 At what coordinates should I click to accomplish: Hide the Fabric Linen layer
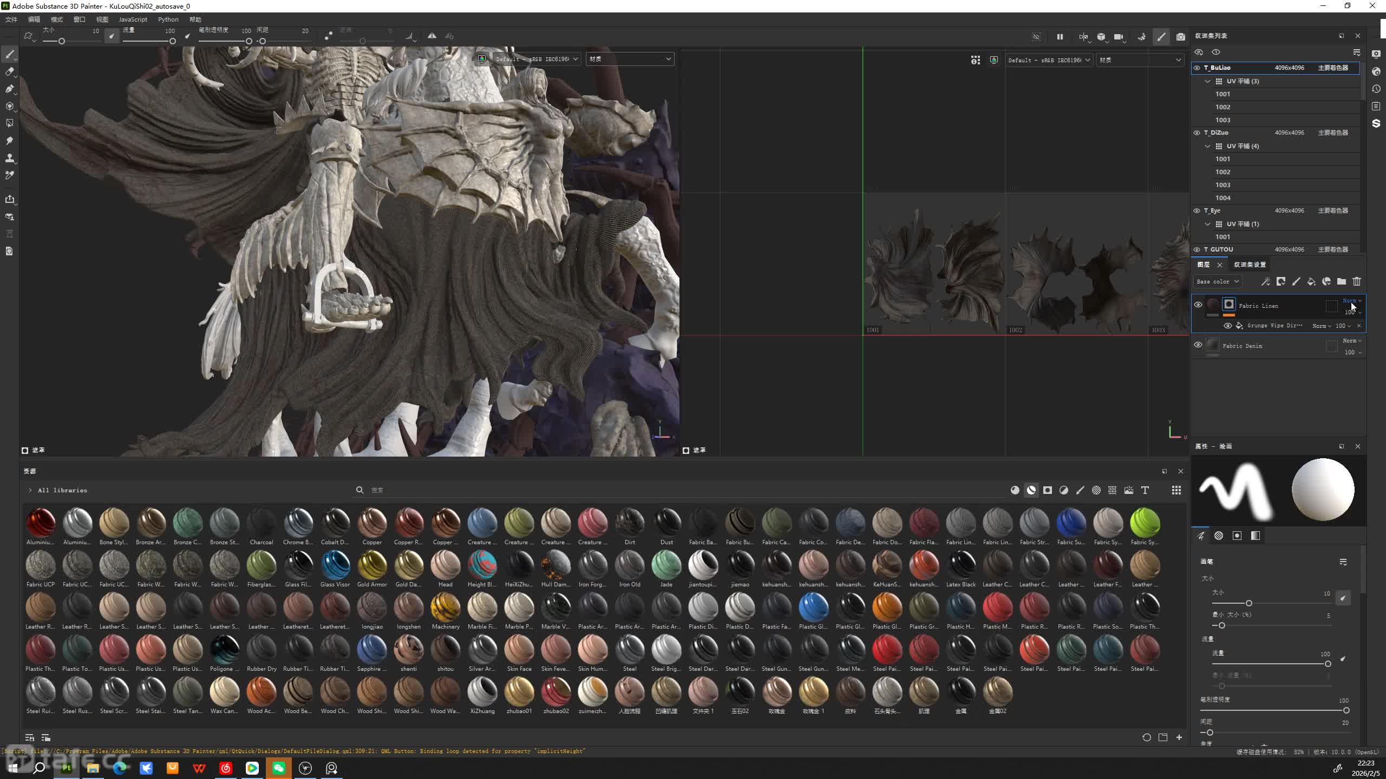(1198, 305)
